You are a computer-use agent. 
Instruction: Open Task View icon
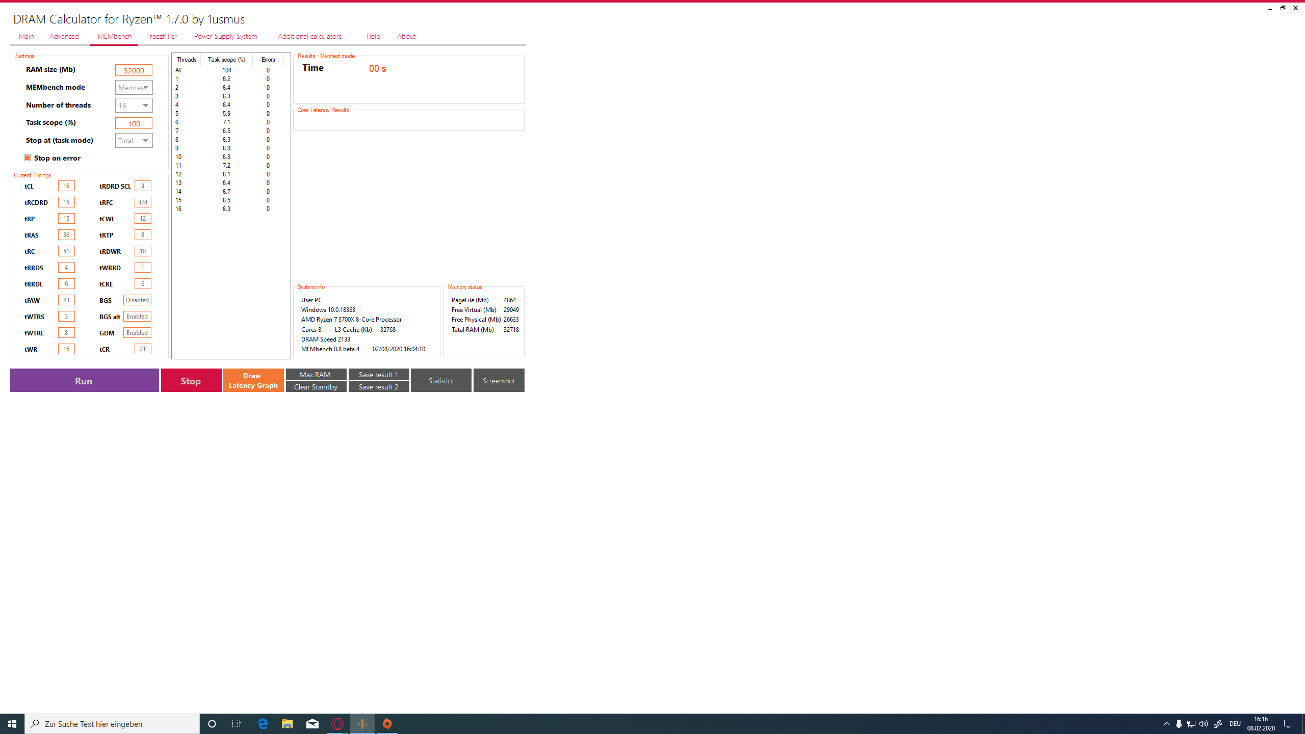tap(237, 724)
